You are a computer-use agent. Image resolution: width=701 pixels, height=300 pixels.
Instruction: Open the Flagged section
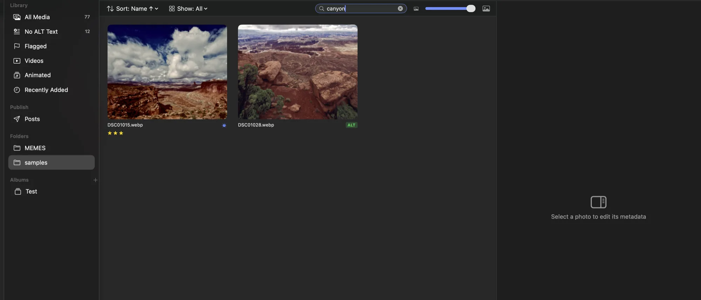point(52,46)
